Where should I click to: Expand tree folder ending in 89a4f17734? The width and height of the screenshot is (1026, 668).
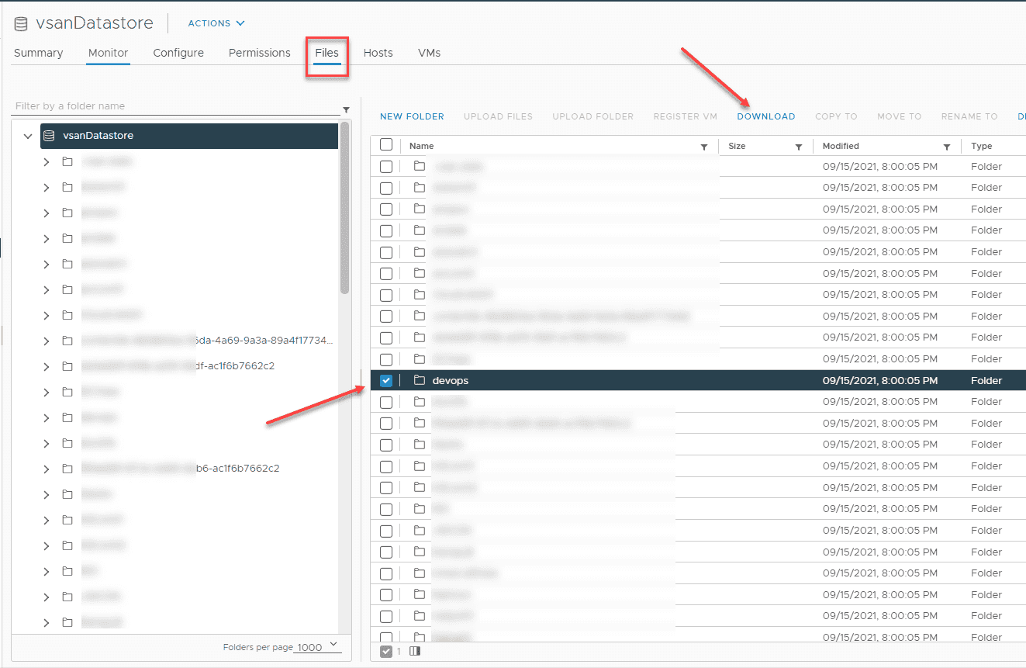pos(47,341)
